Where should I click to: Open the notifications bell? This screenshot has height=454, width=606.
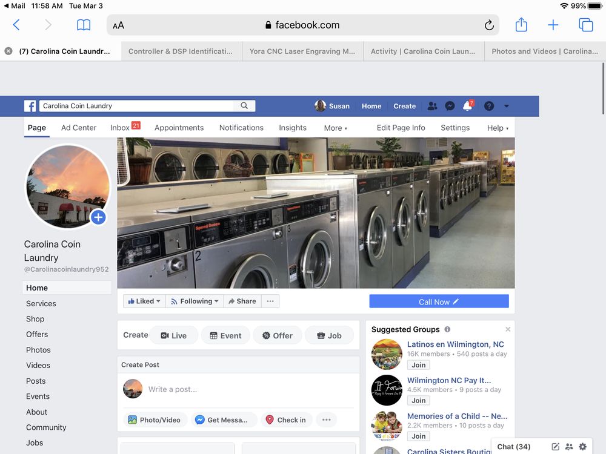coord(467,106)
